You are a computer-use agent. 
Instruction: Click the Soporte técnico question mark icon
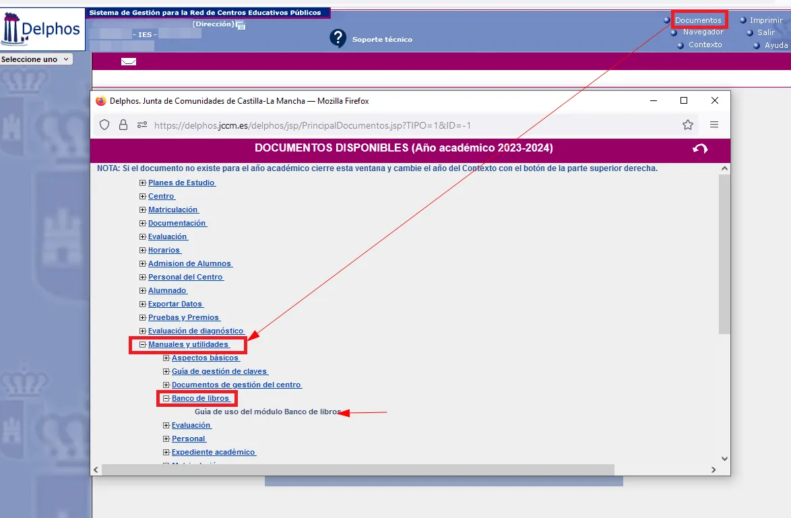[338, 38]
